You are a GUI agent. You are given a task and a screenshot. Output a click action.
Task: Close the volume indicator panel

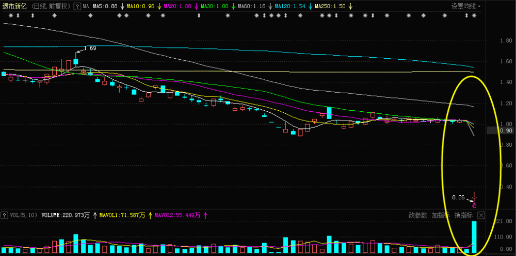[481, 216]
